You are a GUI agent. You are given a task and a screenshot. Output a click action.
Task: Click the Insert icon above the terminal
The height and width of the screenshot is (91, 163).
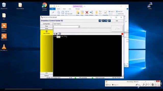(57, 34)
